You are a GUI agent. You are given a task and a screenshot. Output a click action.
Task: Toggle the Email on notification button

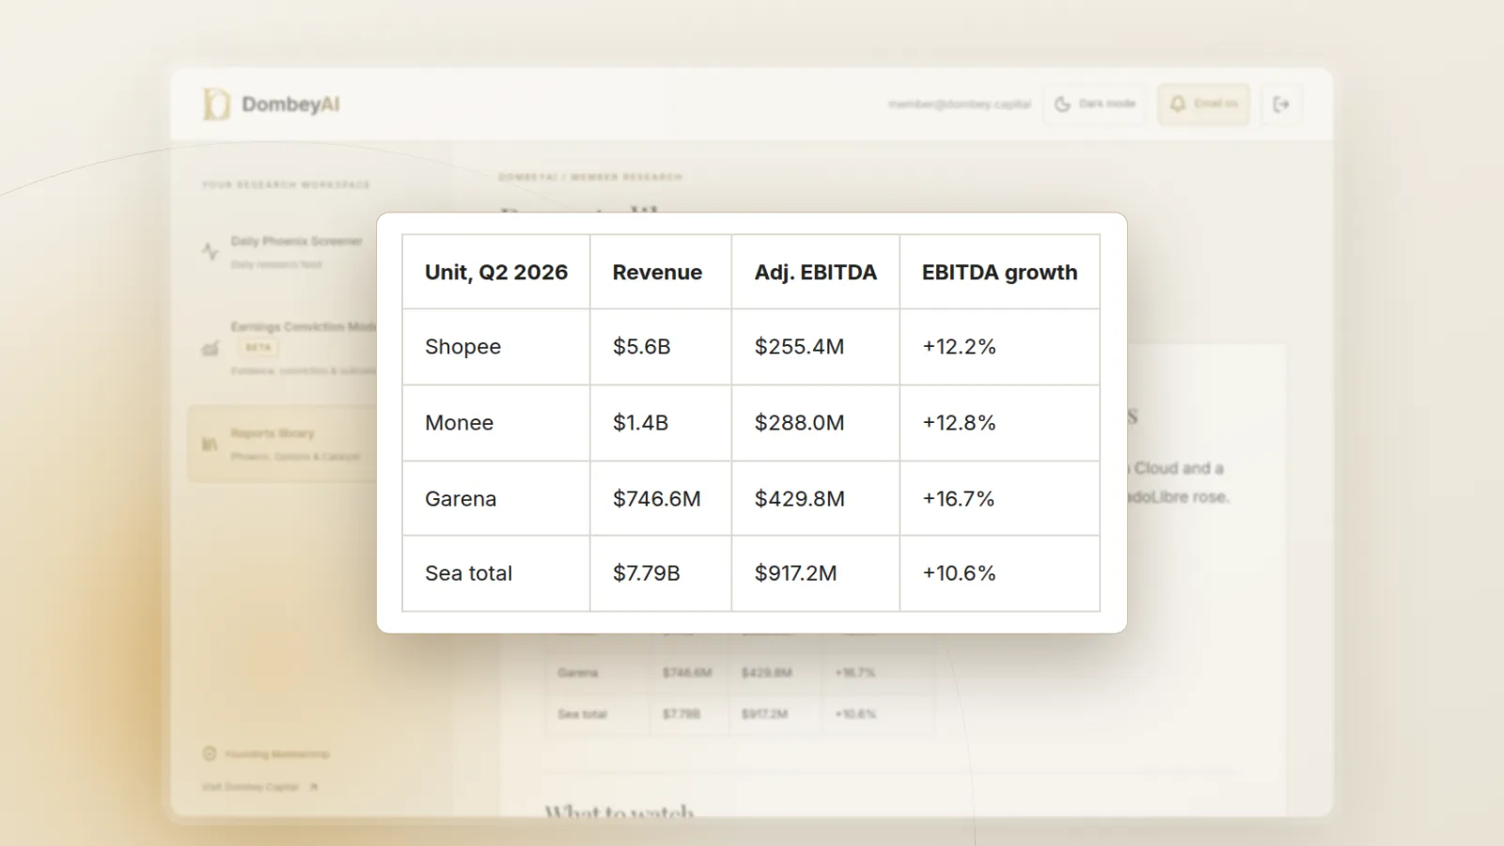[x=1203, y=104]
